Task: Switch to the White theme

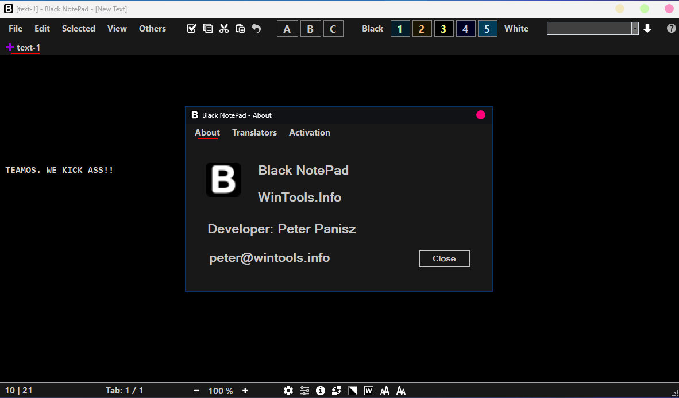Action: pos(516,29)
